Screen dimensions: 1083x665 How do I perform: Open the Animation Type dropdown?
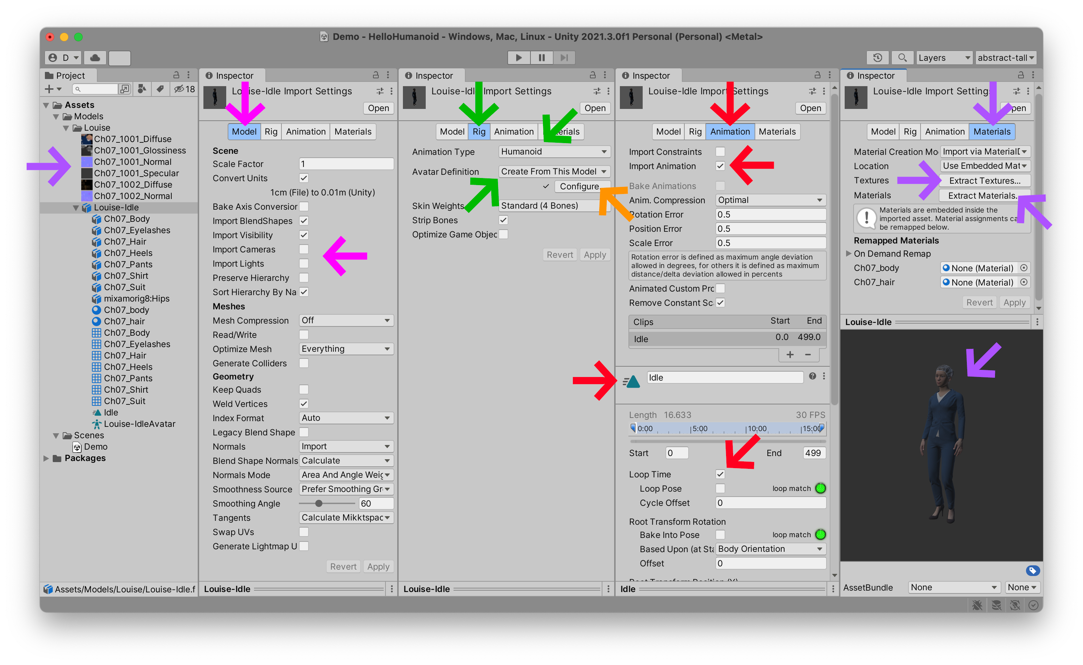click(x=554, y=152)
